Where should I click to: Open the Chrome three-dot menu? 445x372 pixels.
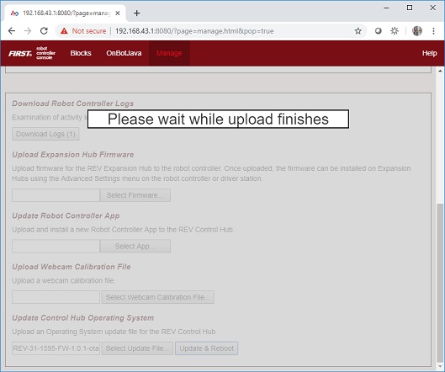coord(433,31)
